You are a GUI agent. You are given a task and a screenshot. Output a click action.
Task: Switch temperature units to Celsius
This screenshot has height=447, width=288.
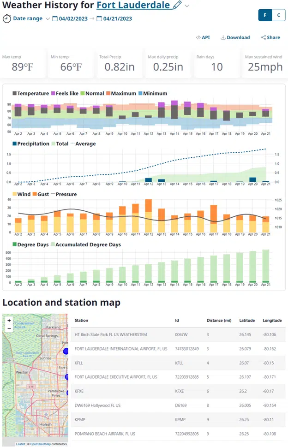coord(278,15)
